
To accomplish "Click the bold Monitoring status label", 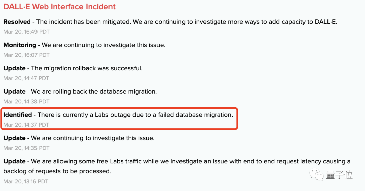I will [x=20, y=45].
